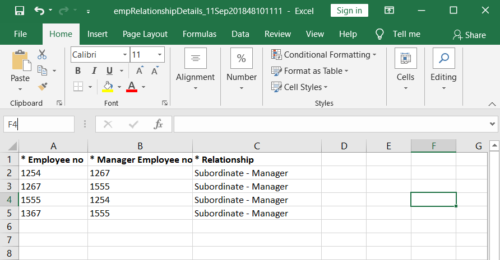
Task: Click Increase Font Size icon
Action: coord(140,70)
